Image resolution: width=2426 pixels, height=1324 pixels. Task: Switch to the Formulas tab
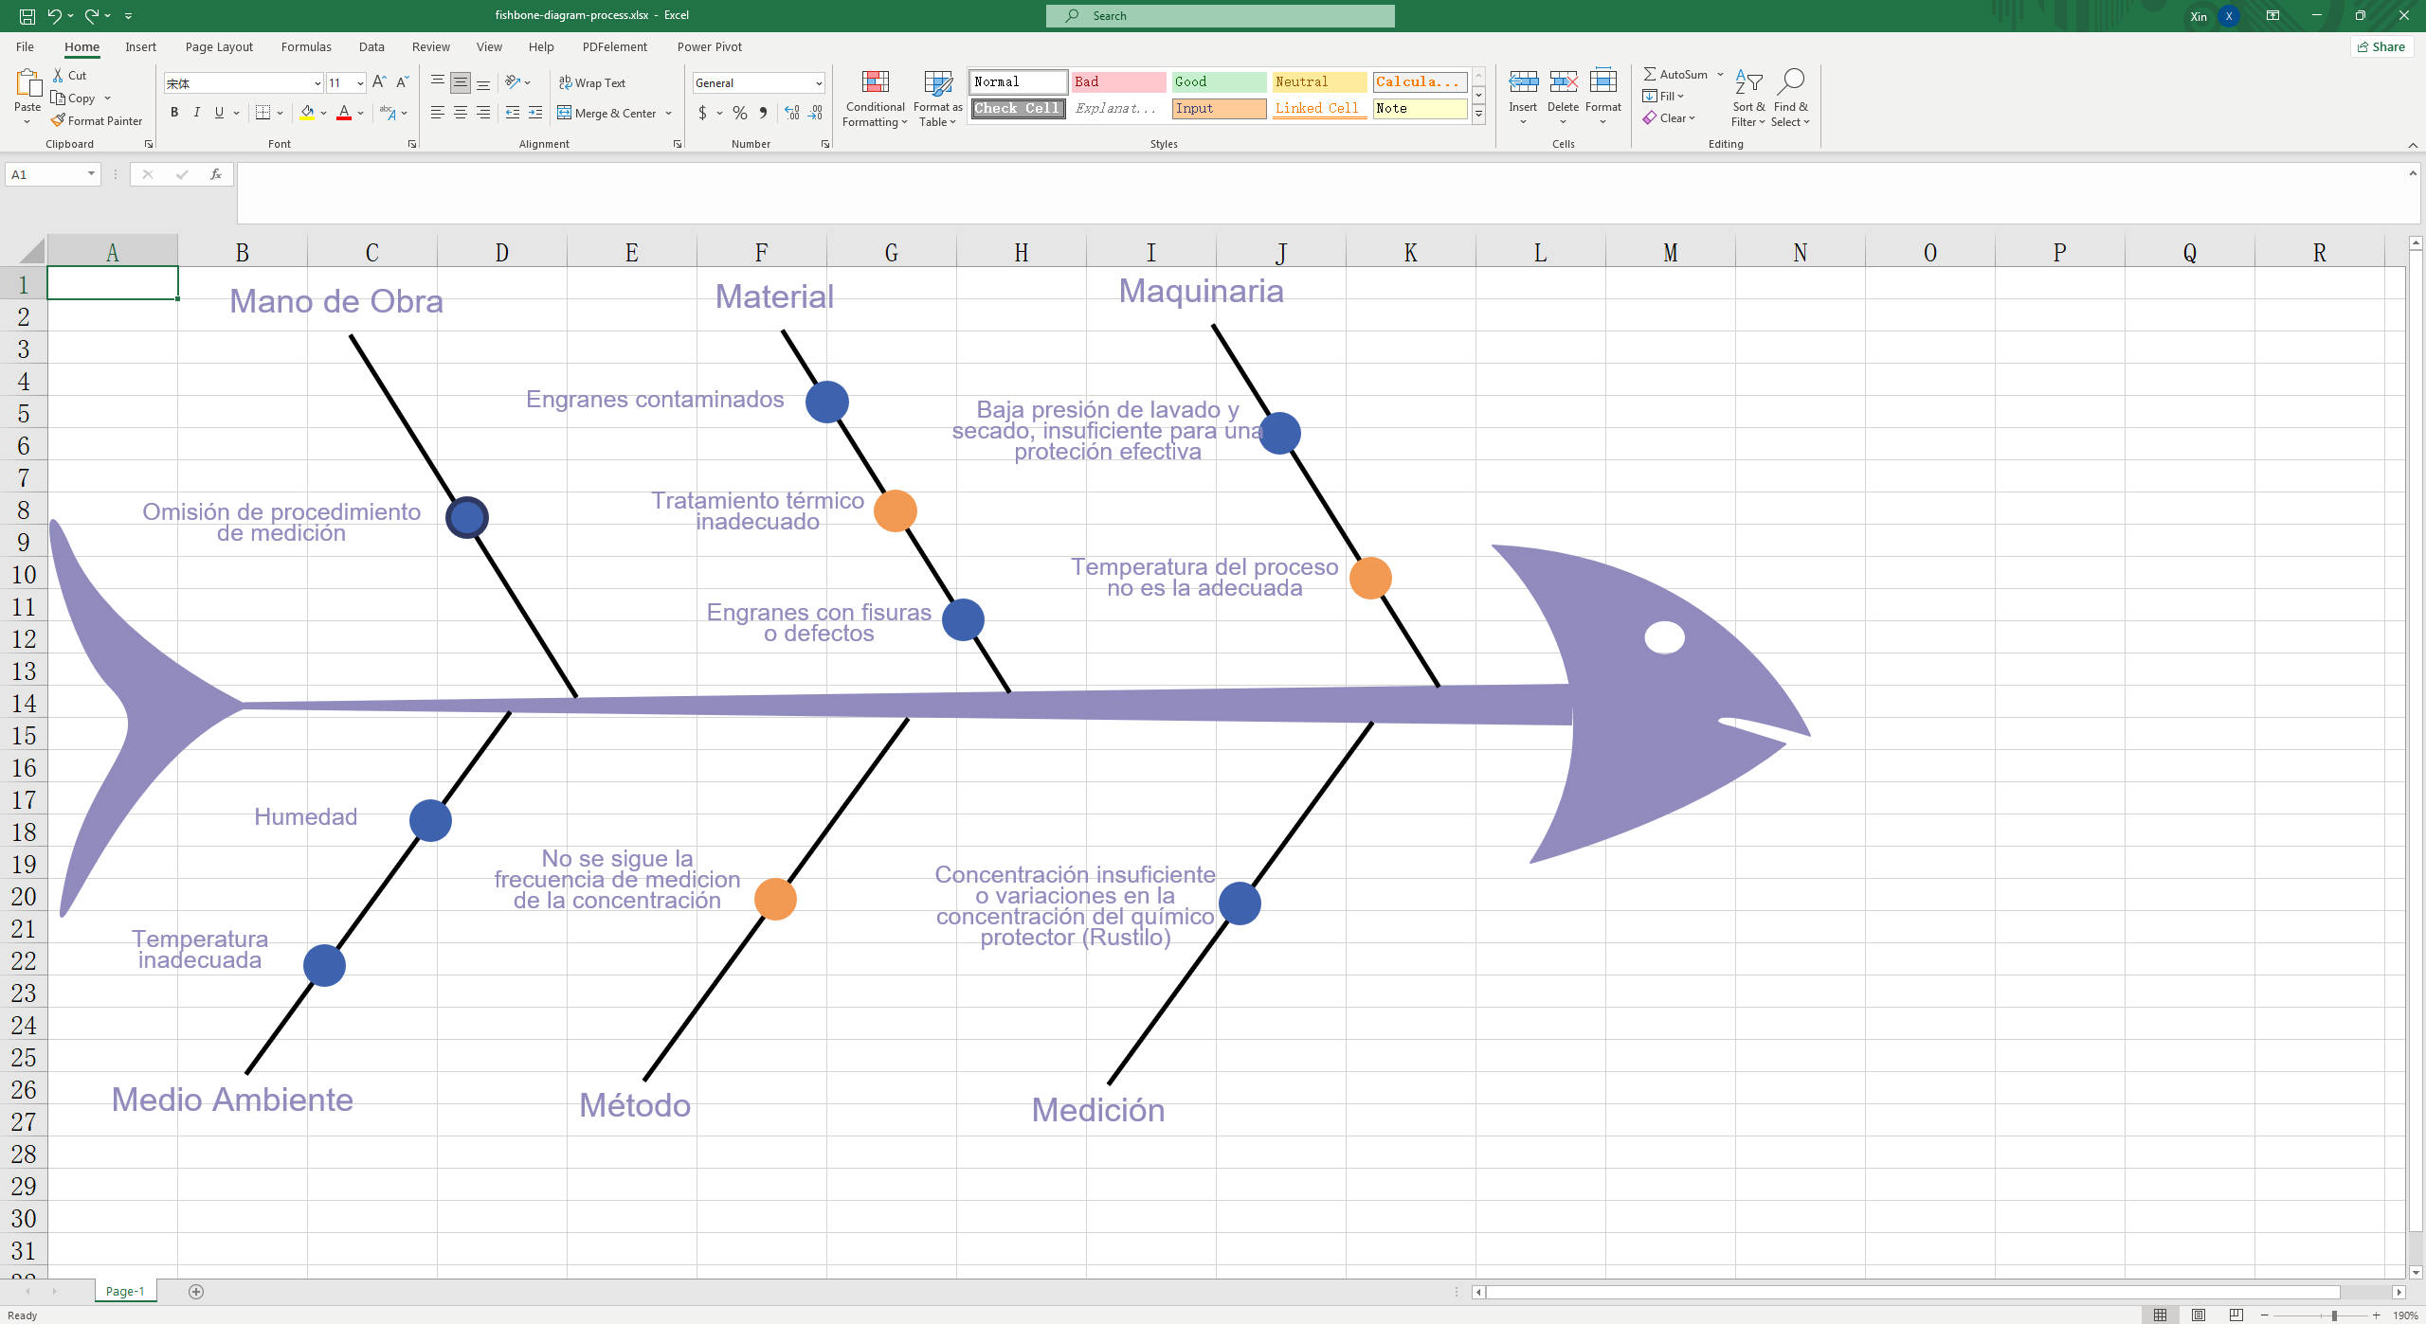pos(306,46)
